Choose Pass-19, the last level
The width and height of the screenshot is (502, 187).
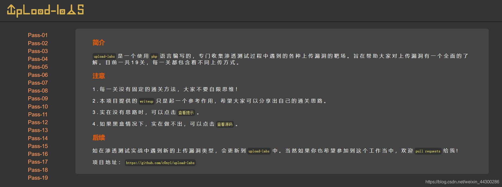pyautogui.click(x=38, y=178)
